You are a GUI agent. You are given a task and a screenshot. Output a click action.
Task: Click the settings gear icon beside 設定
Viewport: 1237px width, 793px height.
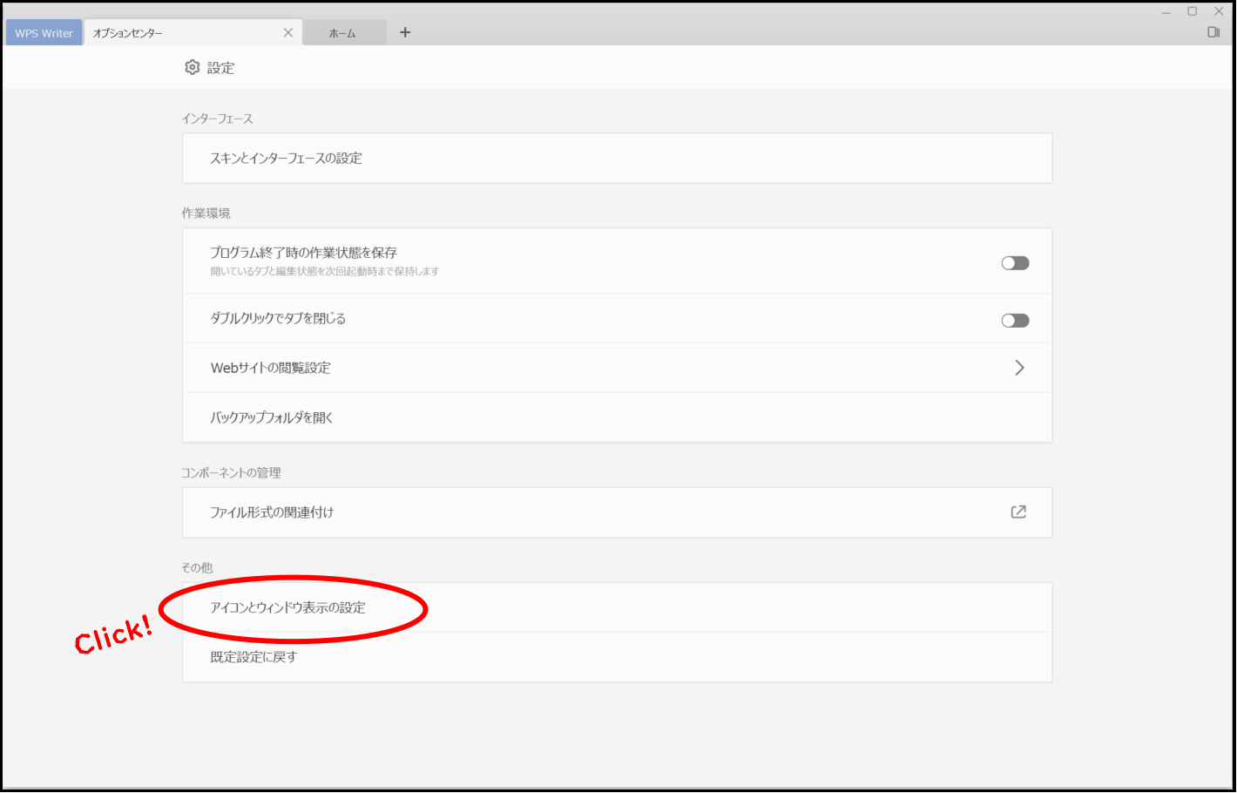(x=193, y=67)
